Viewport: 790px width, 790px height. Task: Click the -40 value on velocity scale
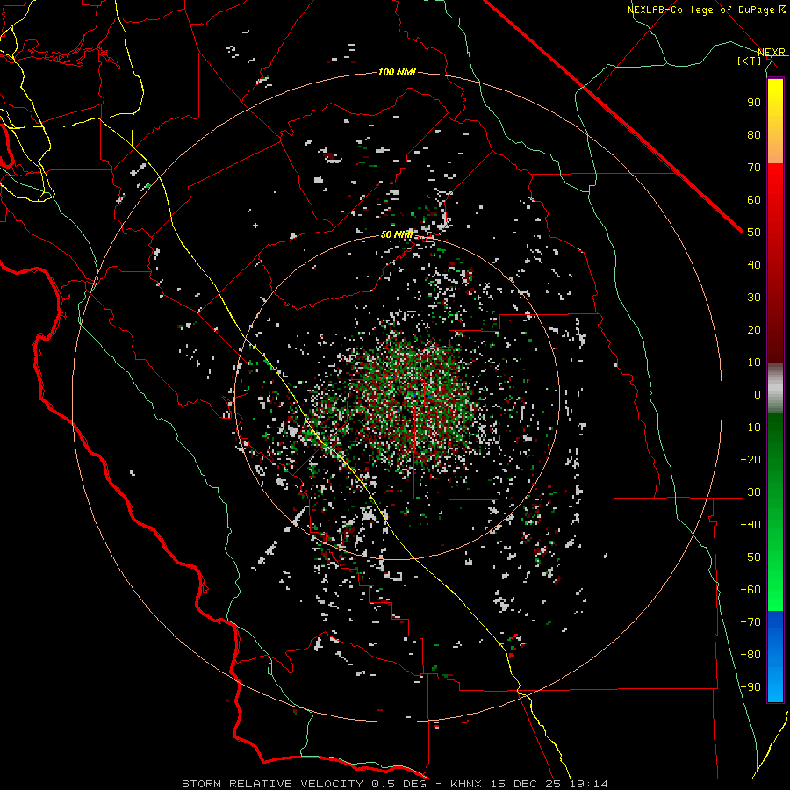[750, 525]
